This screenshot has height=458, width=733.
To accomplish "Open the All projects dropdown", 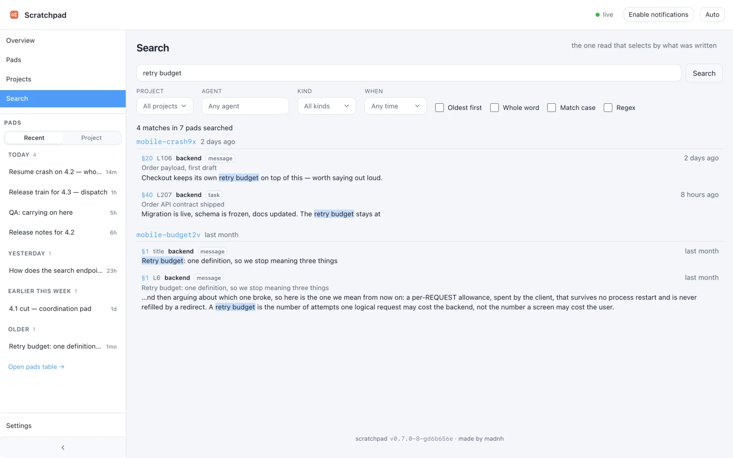I will 165,106.
